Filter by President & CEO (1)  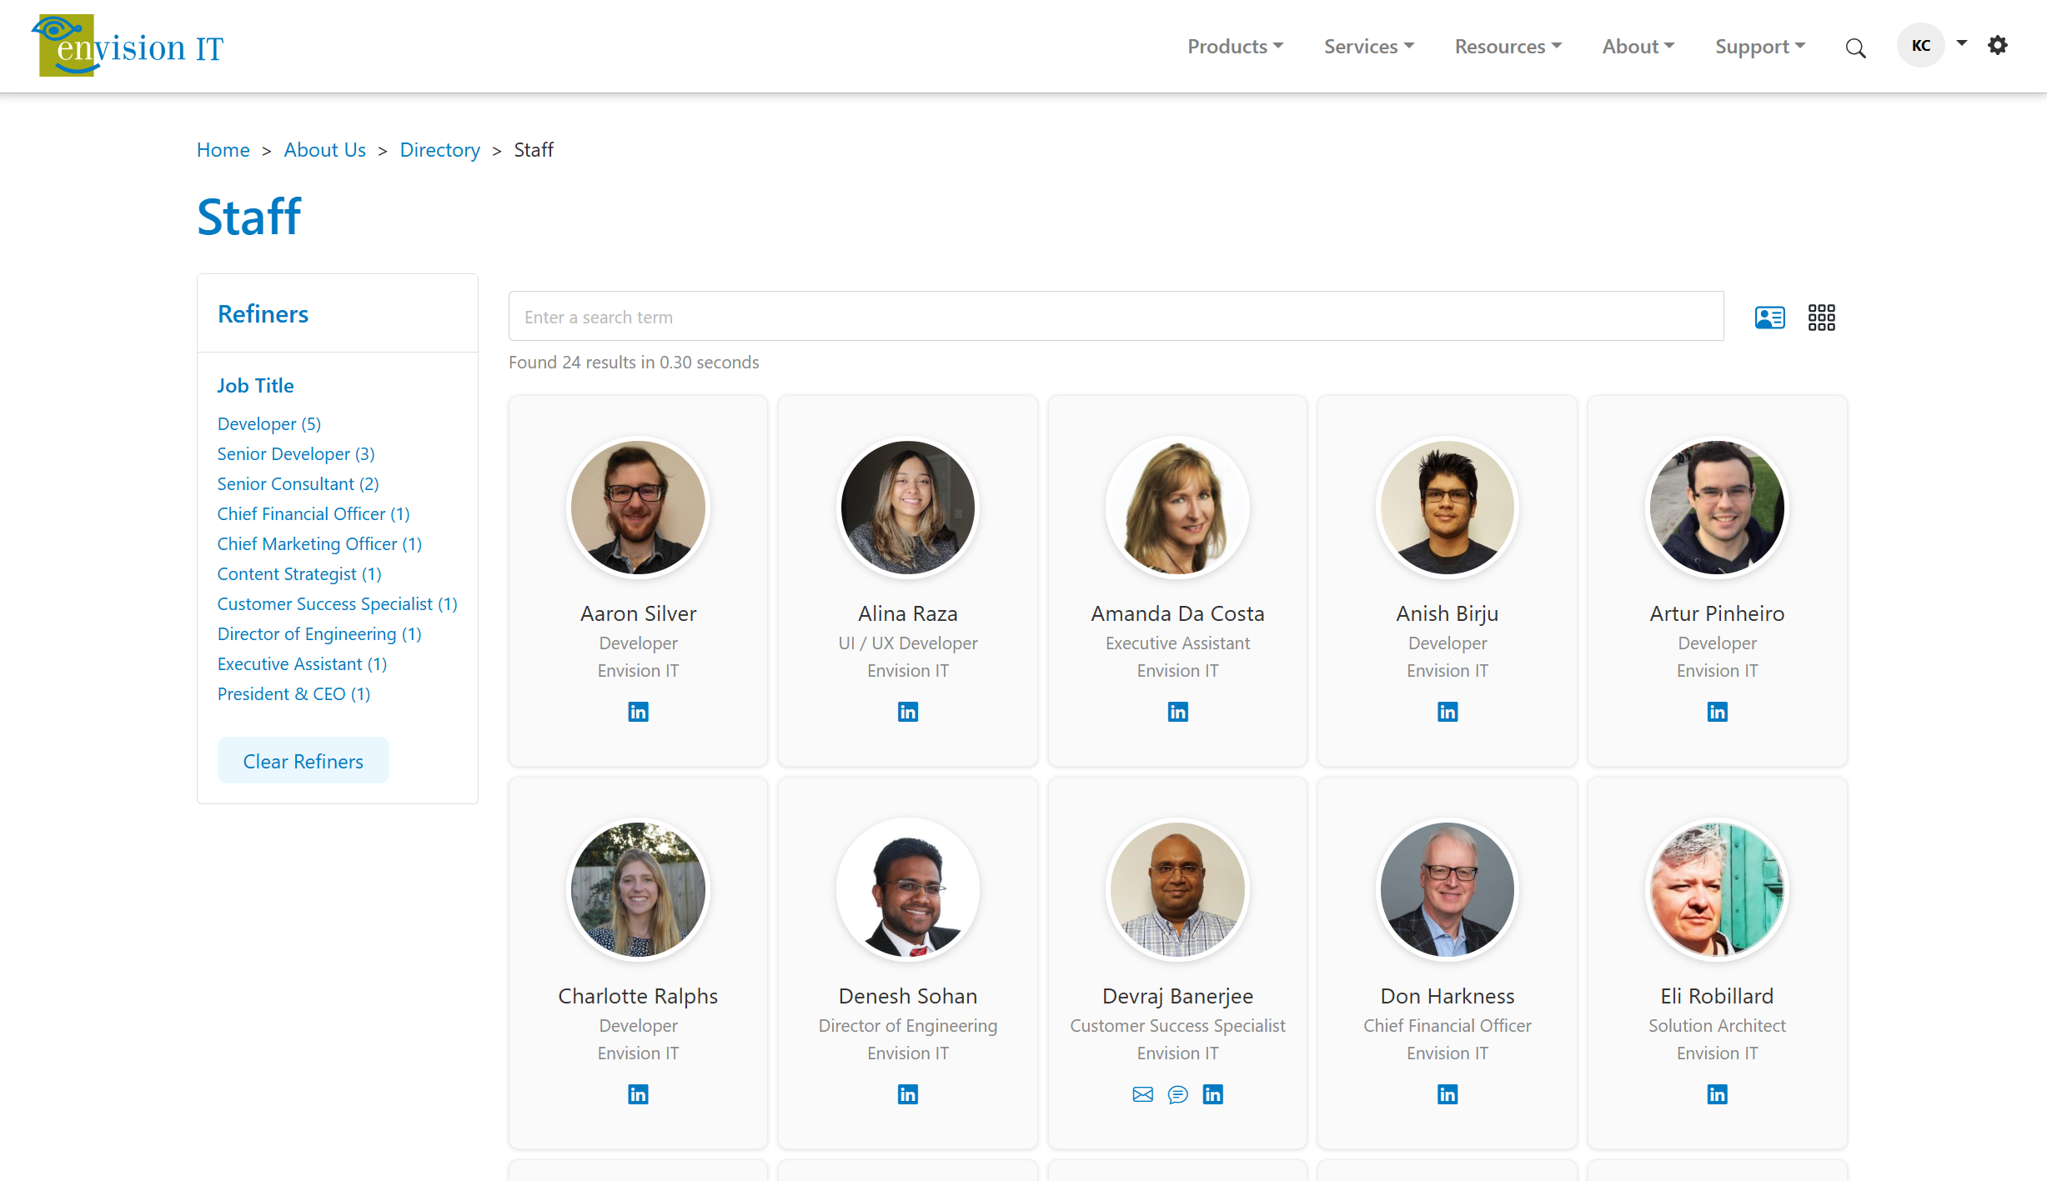[x=294, y=694]
